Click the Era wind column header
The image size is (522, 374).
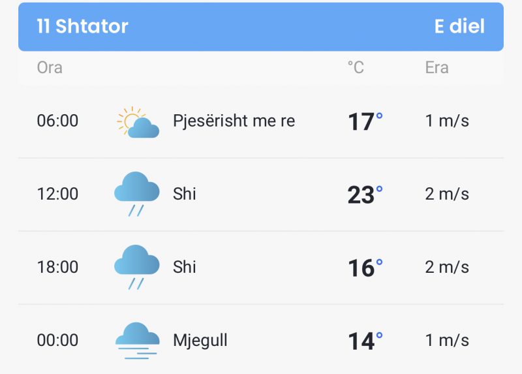click(x=437, y=68)
